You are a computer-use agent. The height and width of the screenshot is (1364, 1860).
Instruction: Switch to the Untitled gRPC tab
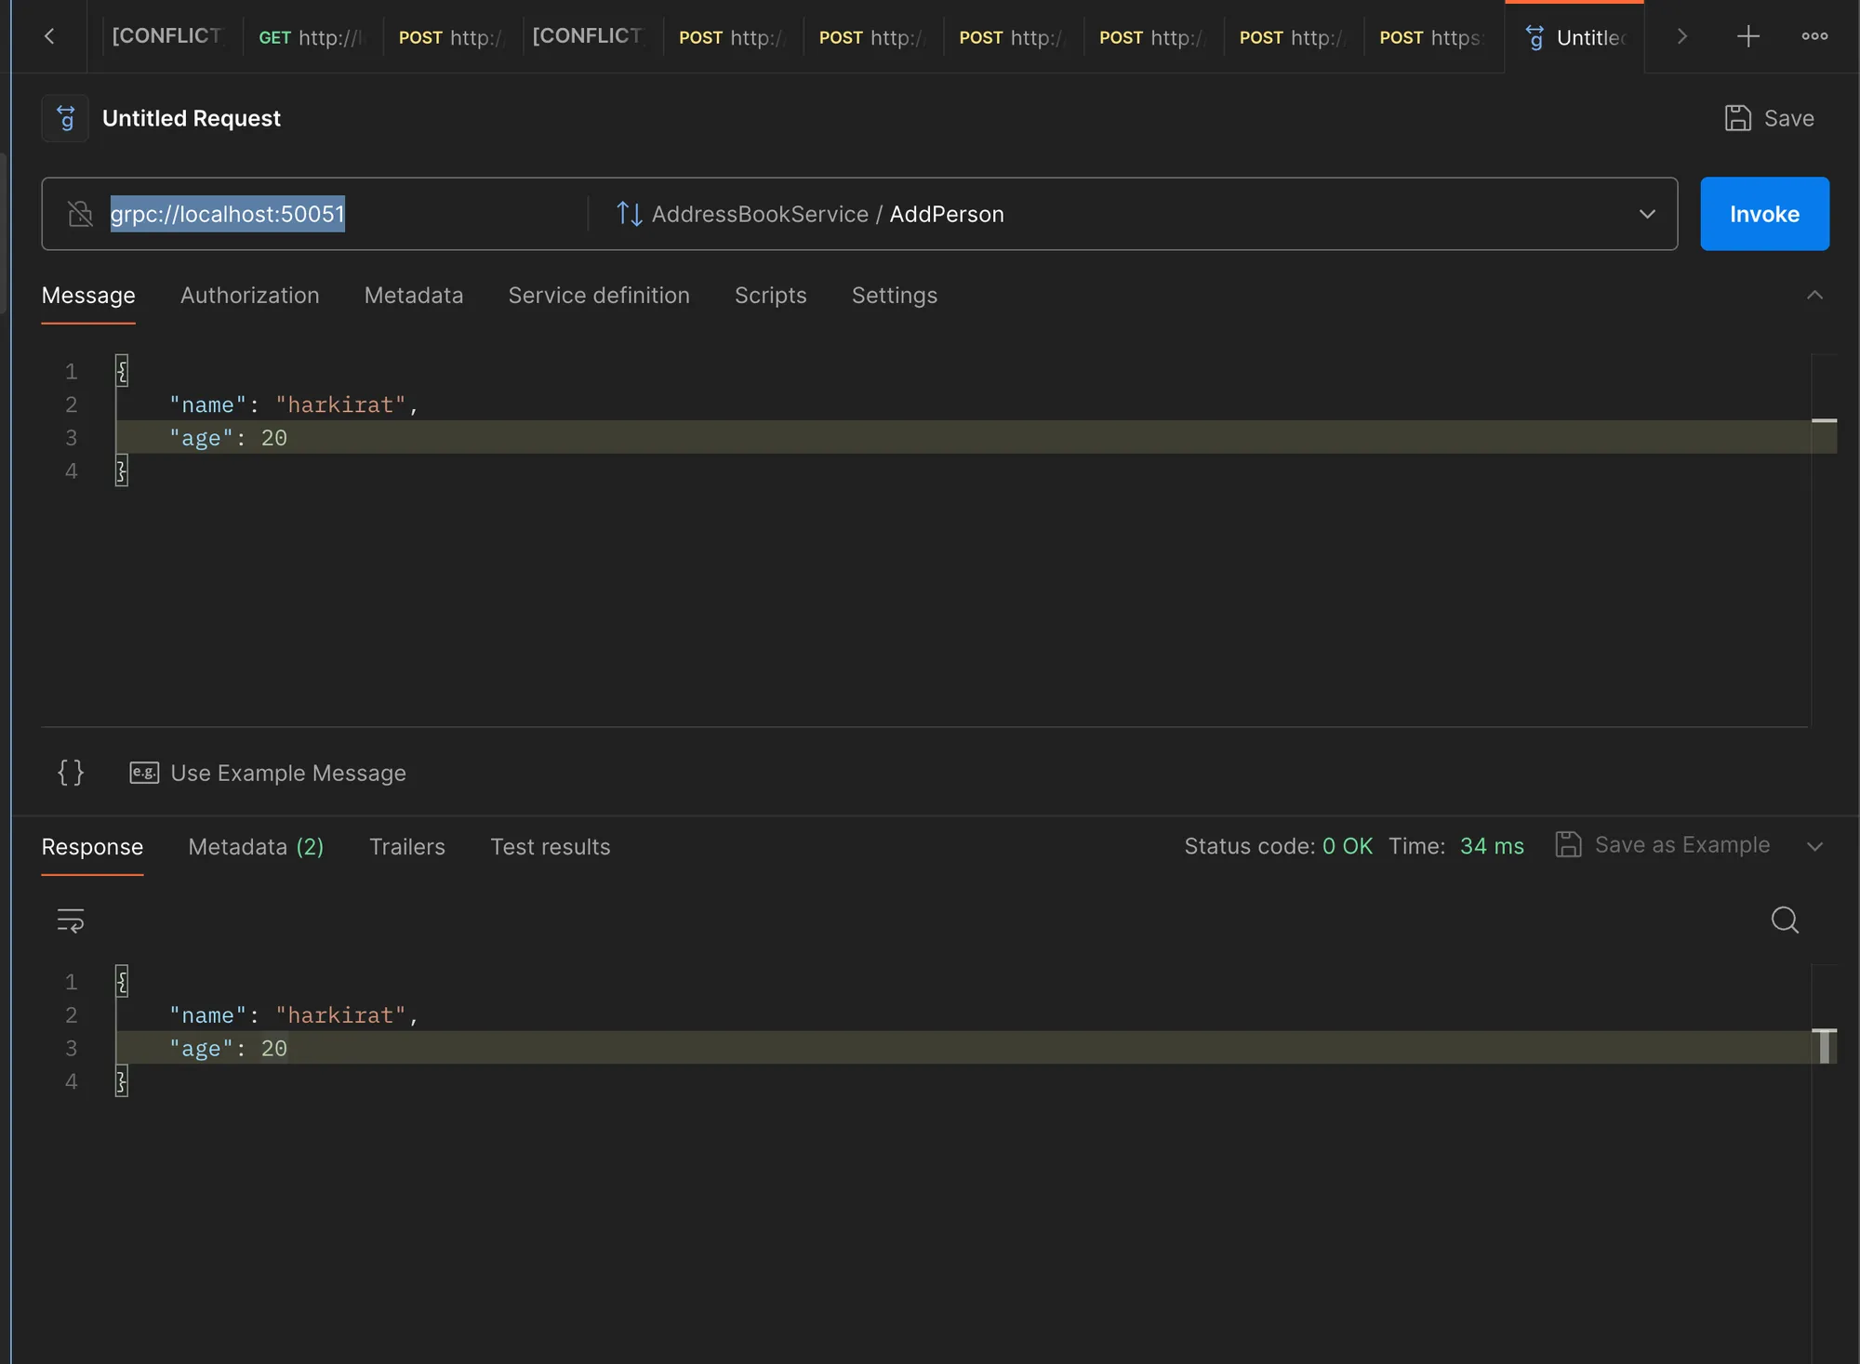pos(1575,37)
